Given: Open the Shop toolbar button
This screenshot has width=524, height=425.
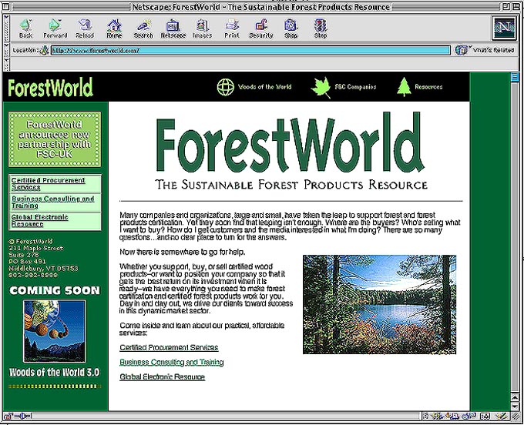Looking at the screenshot, I should pos(291,28).
